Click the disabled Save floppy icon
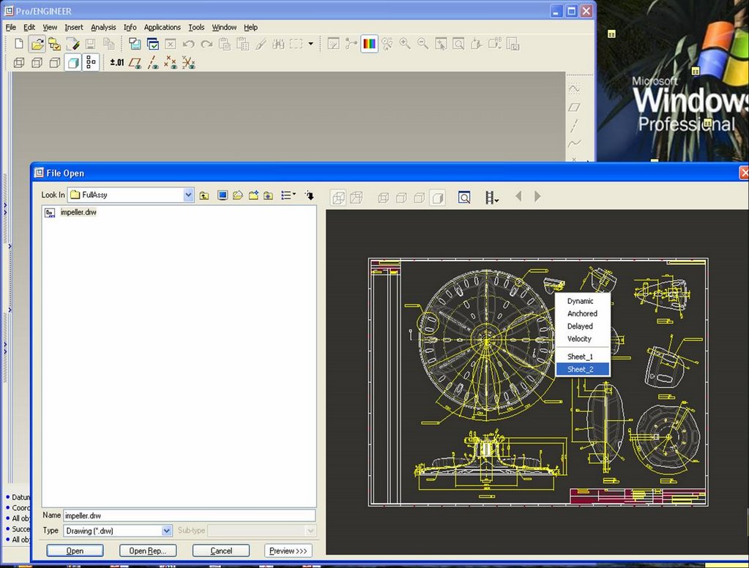 [x=90, y=44]
